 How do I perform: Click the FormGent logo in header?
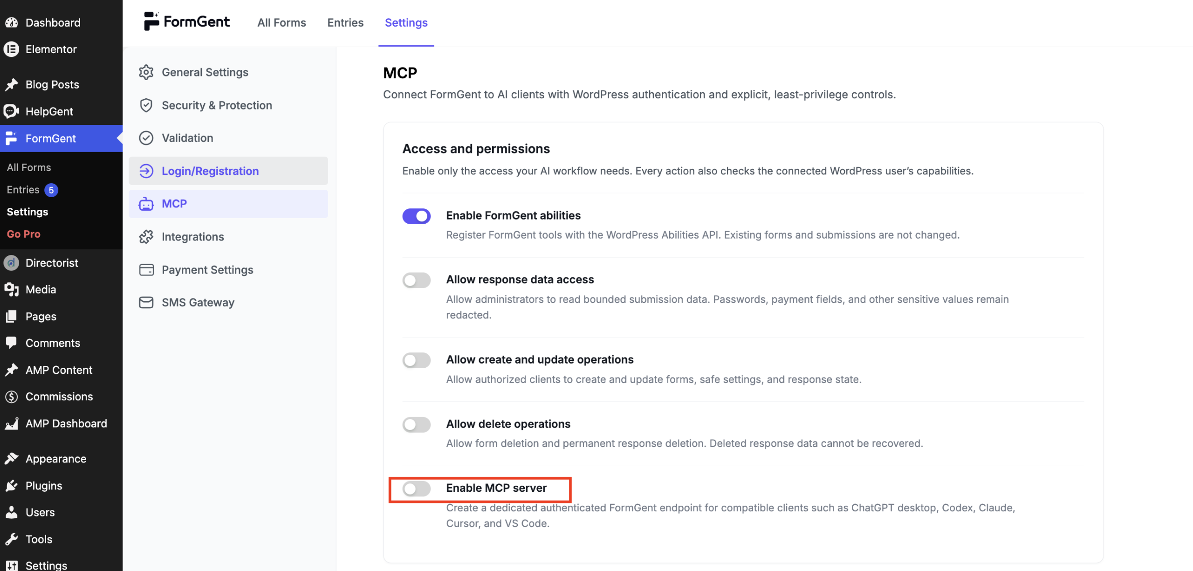click(186, 22)
